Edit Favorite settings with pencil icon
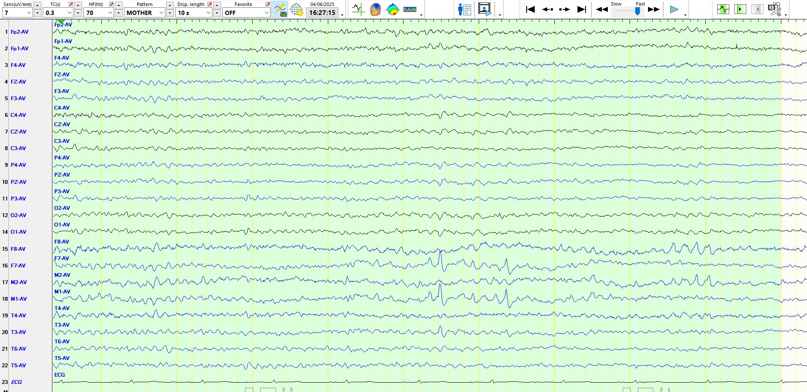807x392 pixels. (268, 4)
